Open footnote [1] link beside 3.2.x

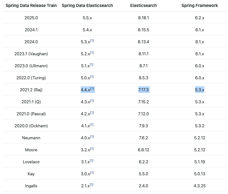coord(92,149)
